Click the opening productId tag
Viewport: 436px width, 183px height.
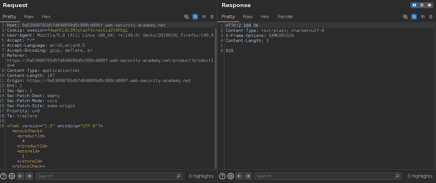coord(31,136)
